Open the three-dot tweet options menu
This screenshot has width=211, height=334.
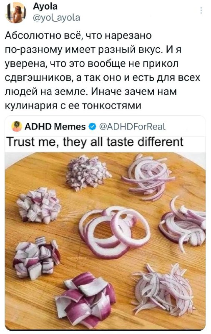click(201, 10)
